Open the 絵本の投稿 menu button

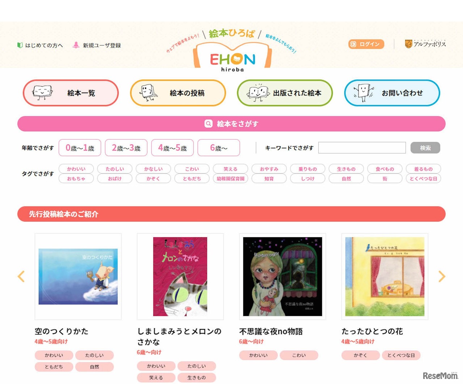tap(178, 93)
